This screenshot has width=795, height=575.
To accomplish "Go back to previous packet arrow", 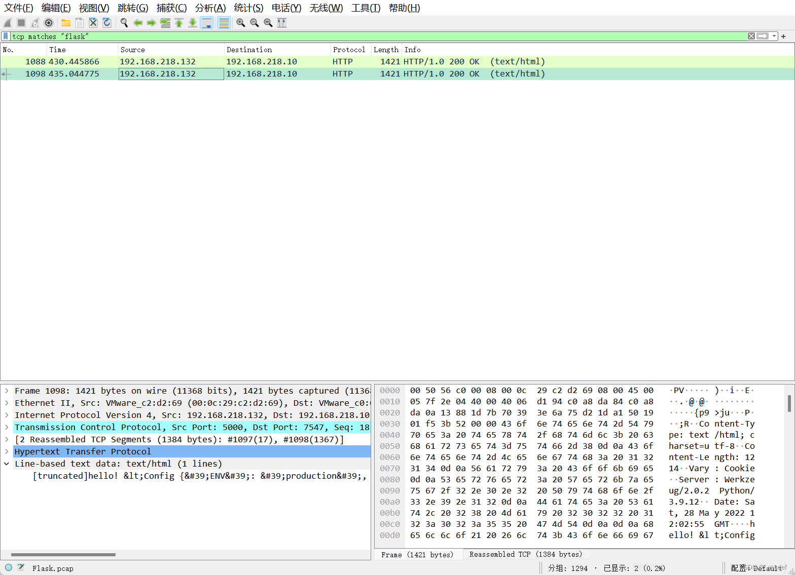I will (x=137, y=23).
